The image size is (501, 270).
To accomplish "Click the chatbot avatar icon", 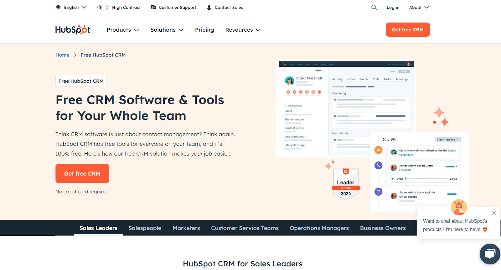I will click(x=458, y=207).
